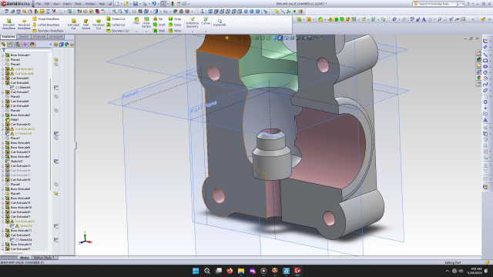Switch to the DimXpert tab

55,37
